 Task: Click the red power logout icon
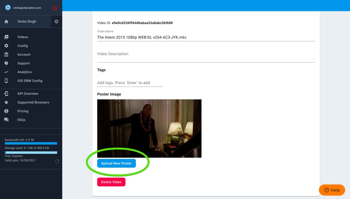point(55,8)
